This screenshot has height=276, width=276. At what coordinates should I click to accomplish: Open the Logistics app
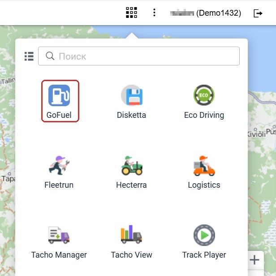click(x=204, y=172)
